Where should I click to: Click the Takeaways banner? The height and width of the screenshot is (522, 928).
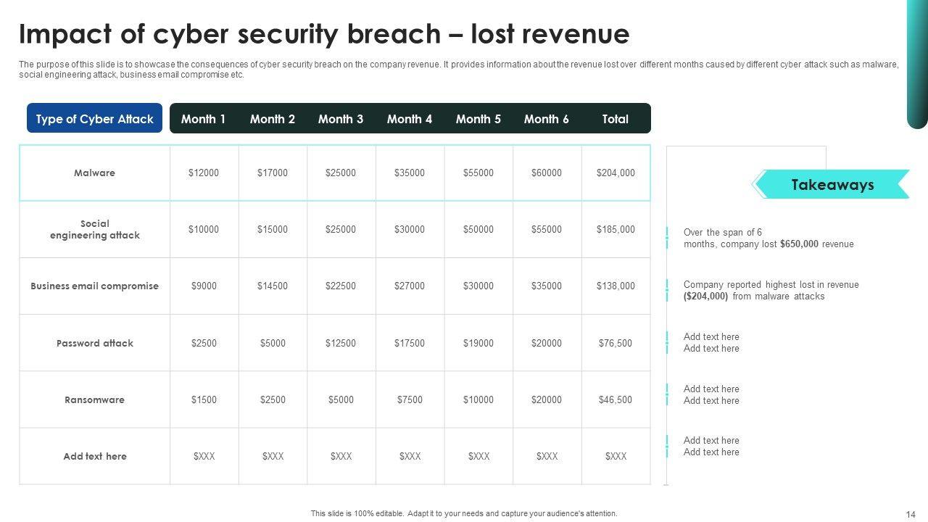click(832, 185)
